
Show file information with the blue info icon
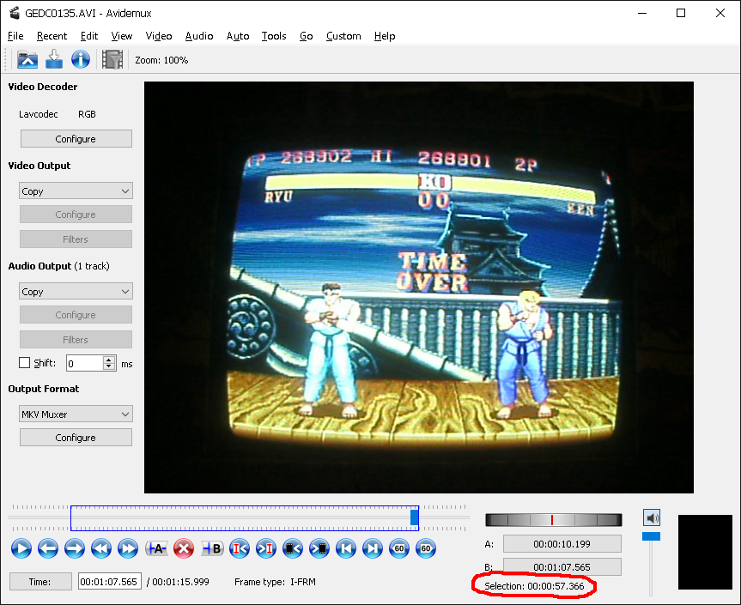pos(81,60)
